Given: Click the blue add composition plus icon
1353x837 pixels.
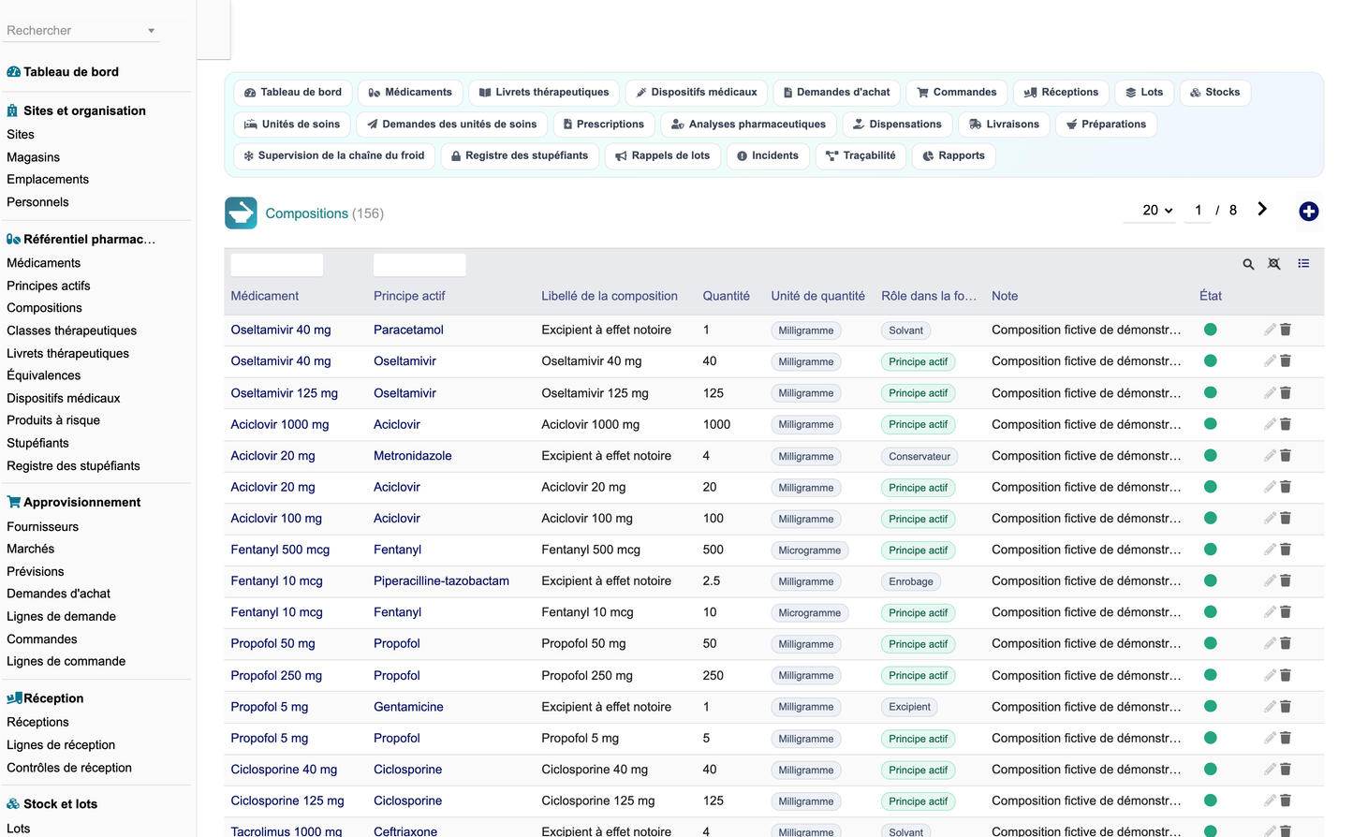Looking at the screenshot, I should click(1308, 212).
